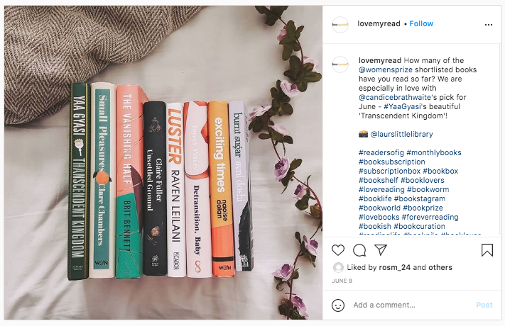
Task: Share post with the paper plane icon
Action: 381,249
